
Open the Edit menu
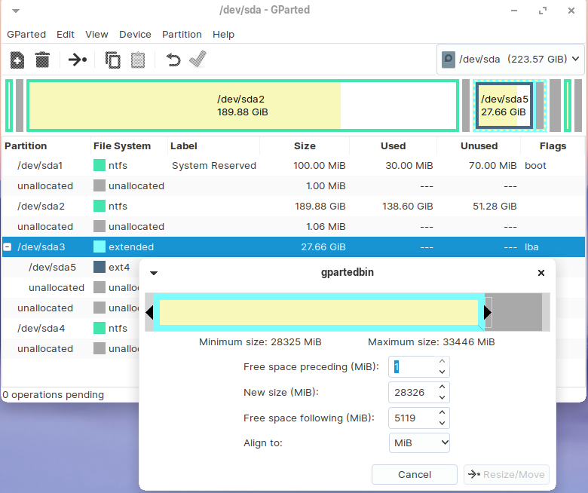tap(66, 35)
